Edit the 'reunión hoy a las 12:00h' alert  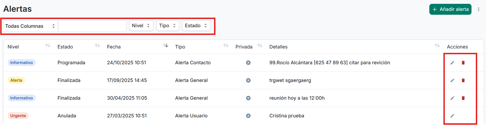pyautogui.click(x=452, y=98)
